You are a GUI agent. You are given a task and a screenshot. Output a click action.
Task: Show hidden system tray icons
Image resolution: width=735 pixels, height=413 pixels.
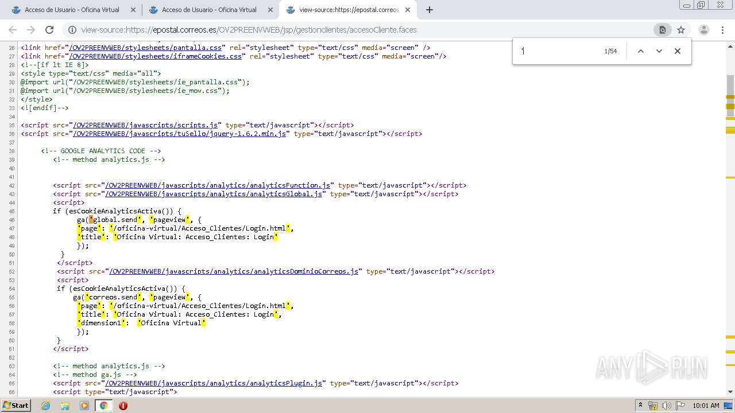[x=640, y=406]
